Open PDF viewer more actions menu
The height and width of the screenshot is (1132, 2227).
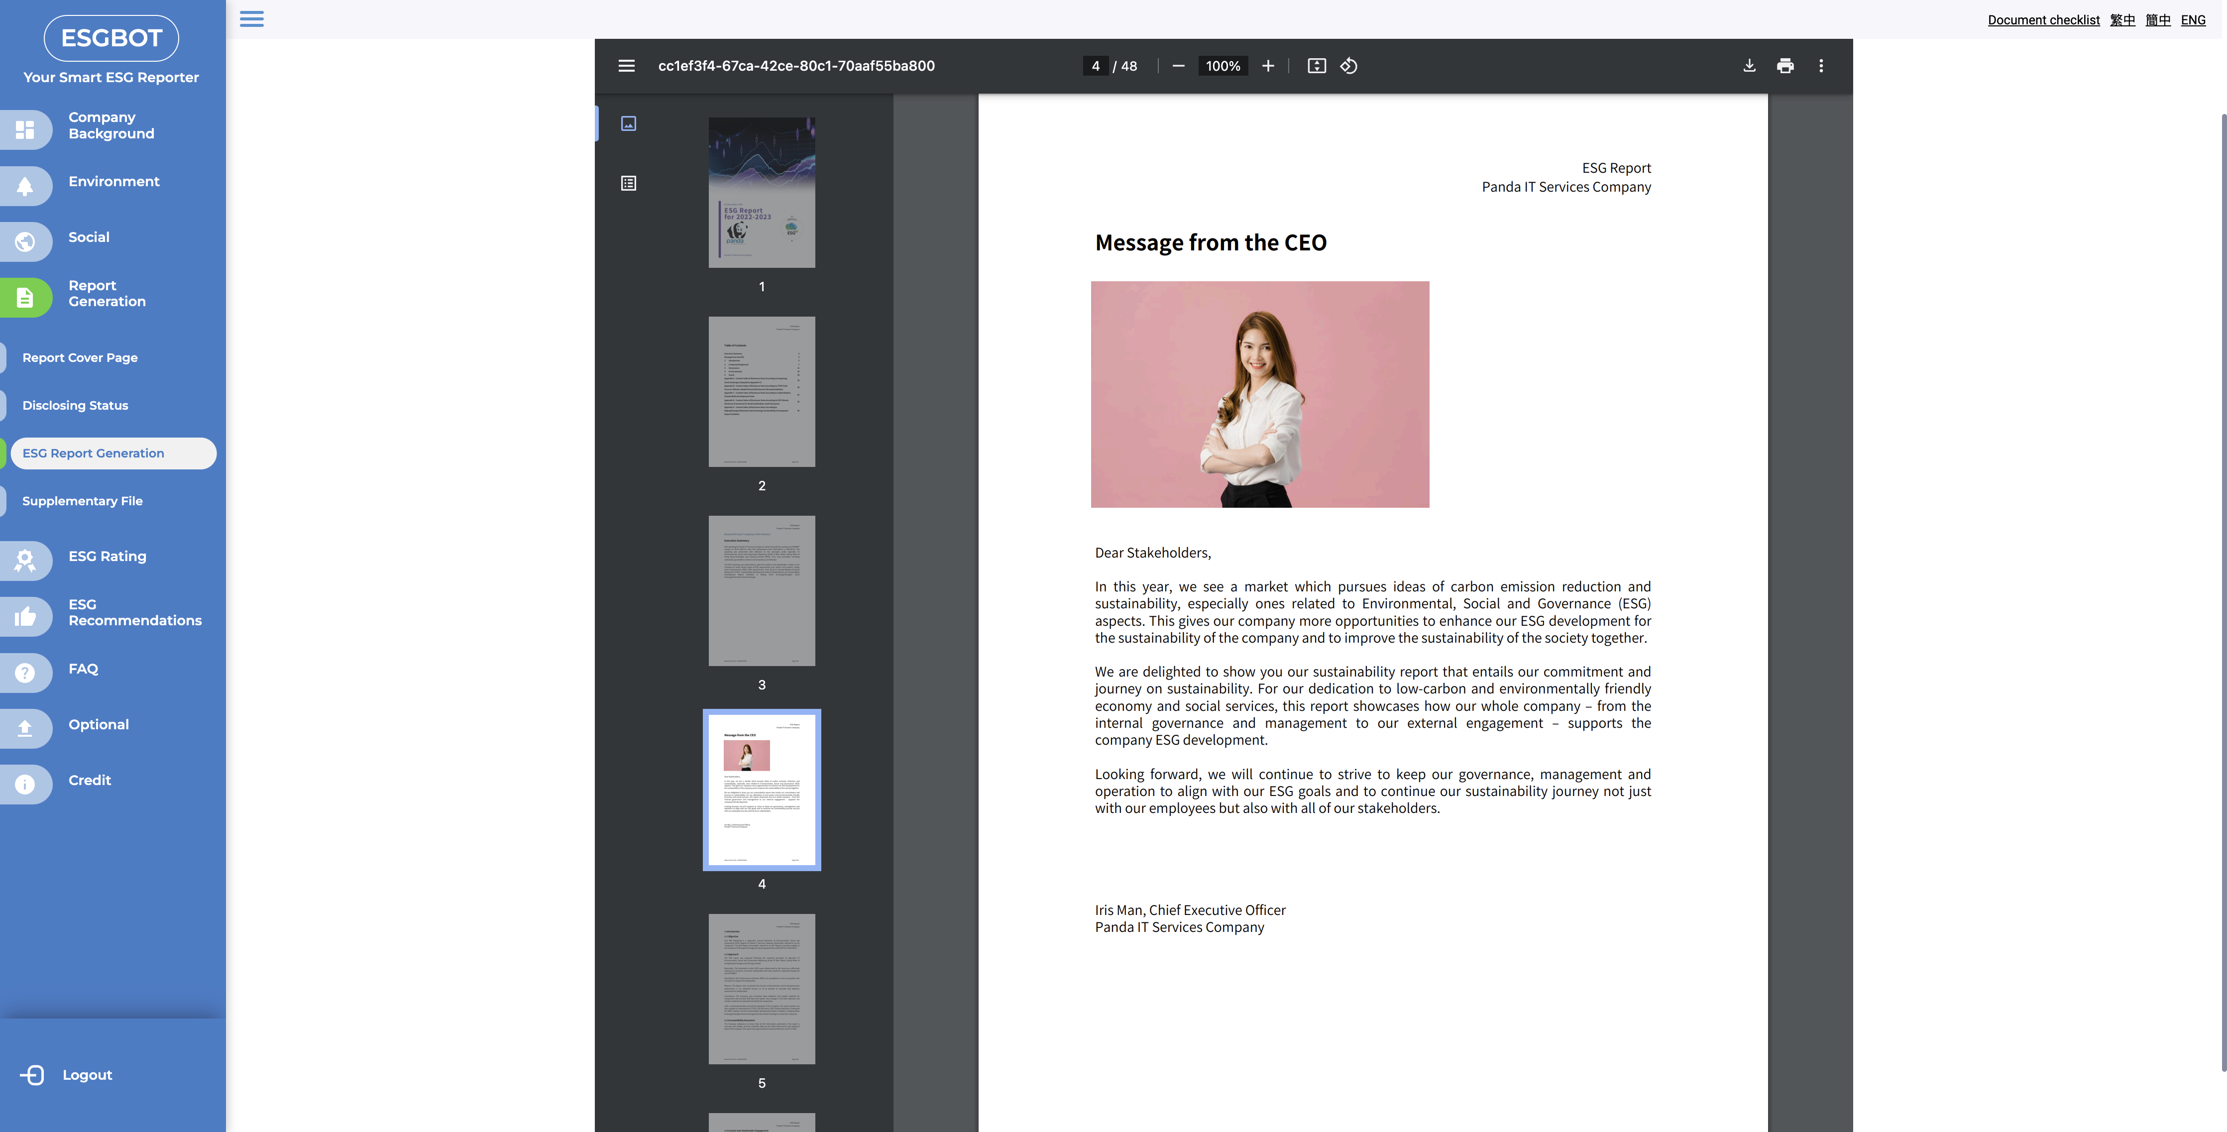point(1821,66)
